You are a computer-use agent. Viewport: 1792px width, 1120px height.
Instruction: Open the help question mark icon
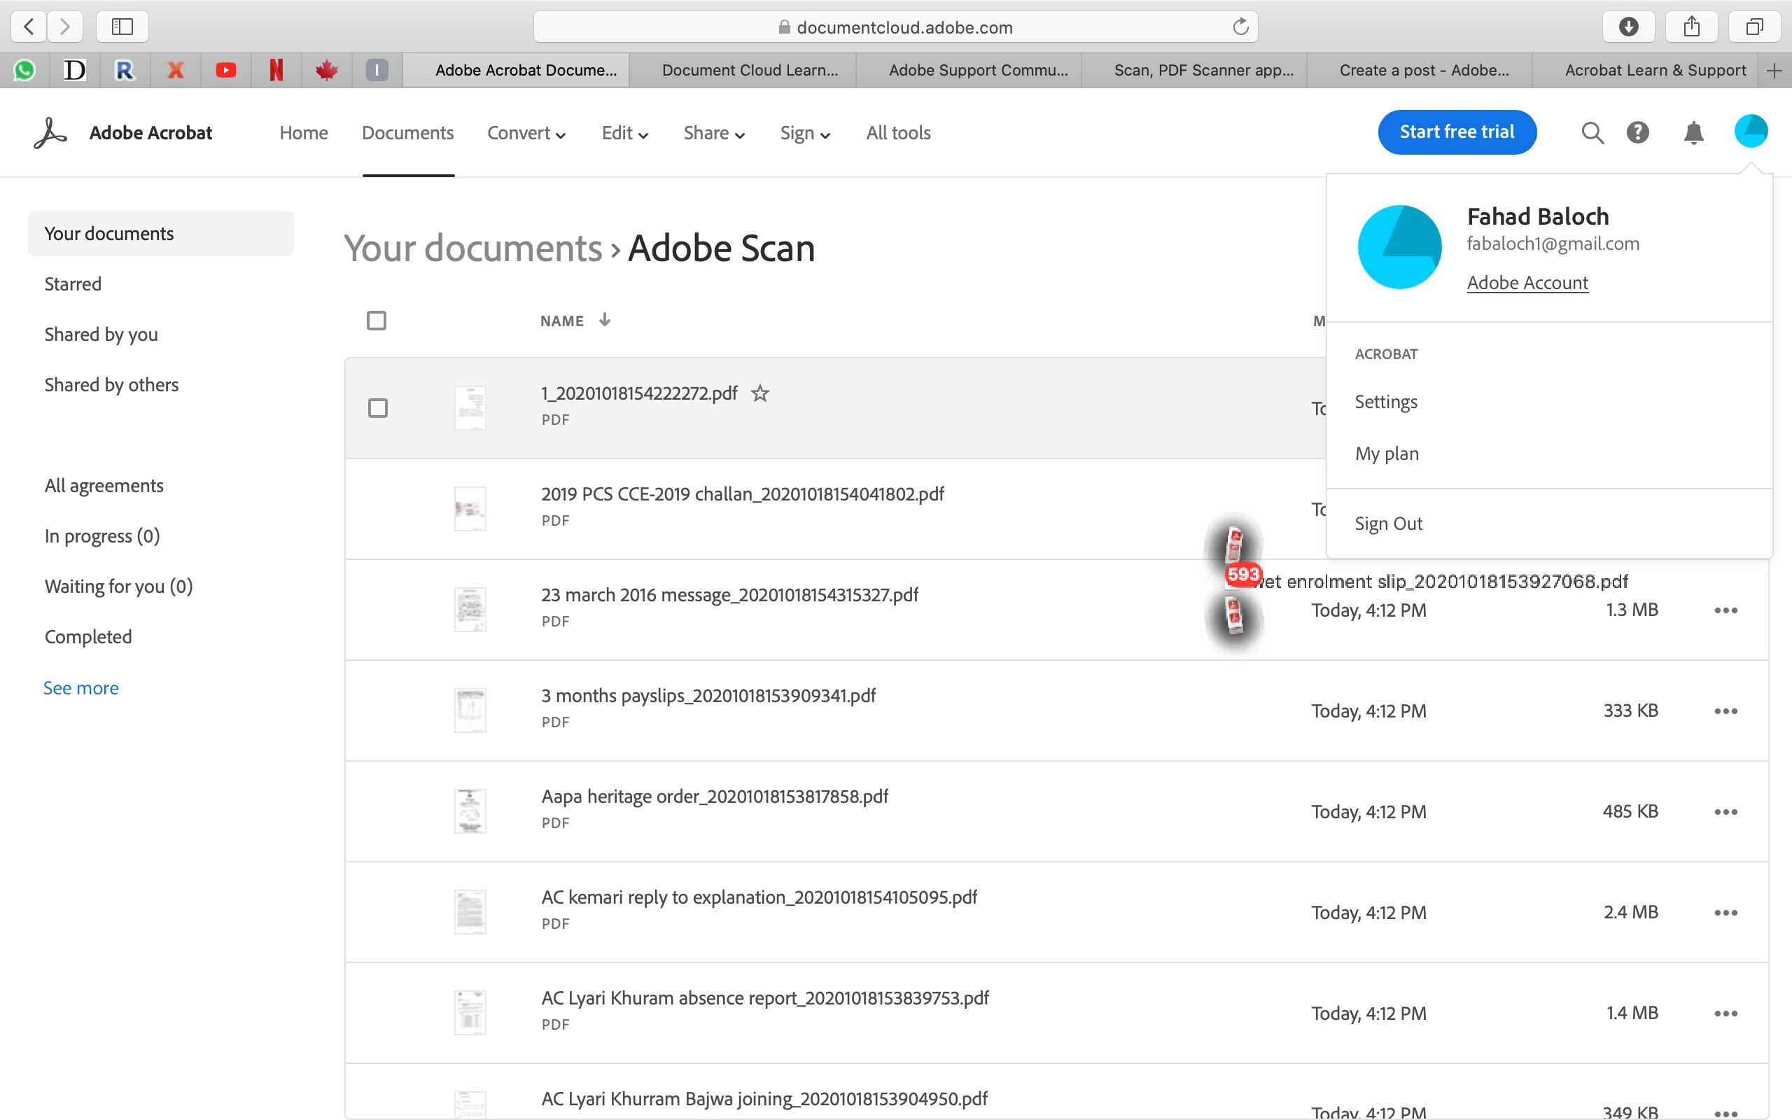(x=1637, y=132)
